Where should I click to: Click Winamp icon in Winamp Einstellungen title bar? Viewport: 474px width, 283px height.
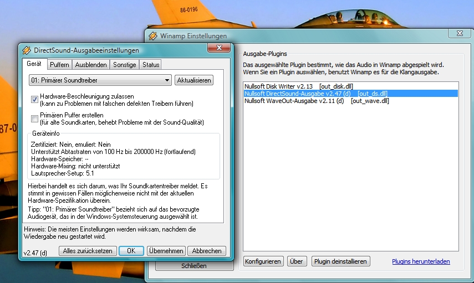(x=153, y=35)
